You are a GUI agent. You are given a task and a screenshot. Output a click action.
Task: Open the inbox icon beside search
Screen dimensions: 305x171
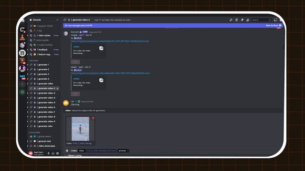pyautogui.click(x=275, y=20)
